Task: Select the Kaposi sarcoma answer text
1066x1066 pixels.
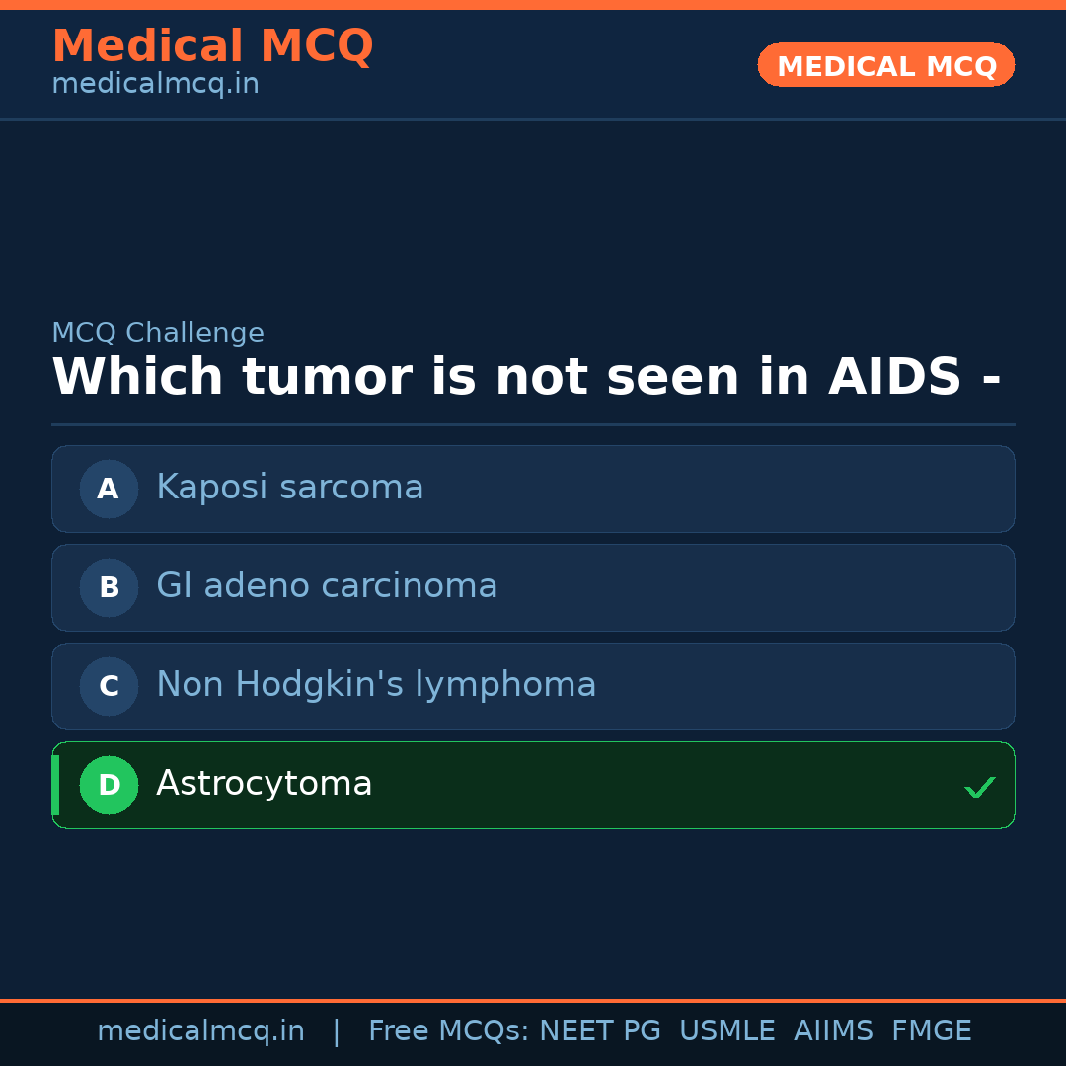Action: coord(289,488)
